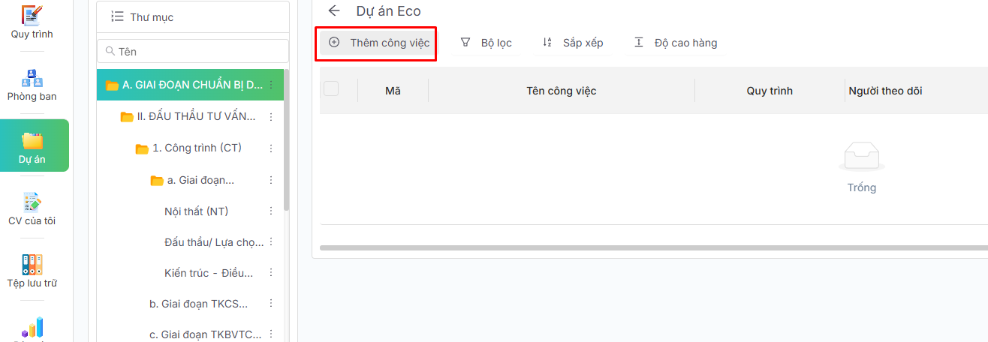Image resolution: width=988 pixels, height=342 pixels.
Task: Open options menu for 1. Công trình (CT)
Action: [271, 148]
